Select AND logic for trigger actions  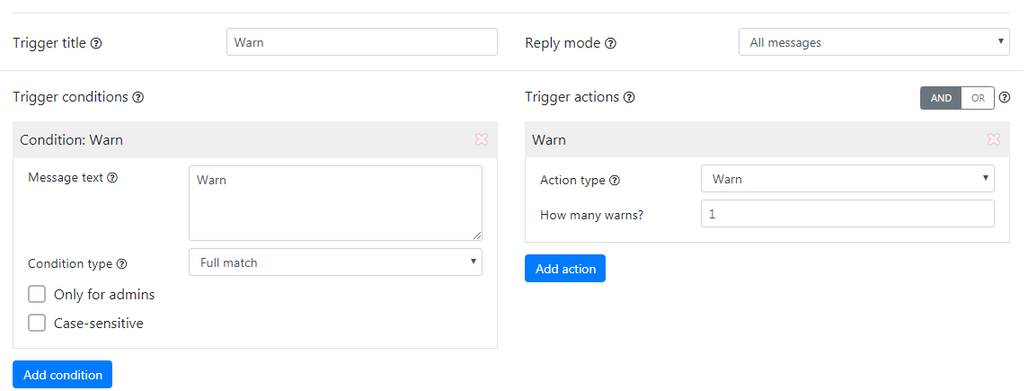pos(941,98)
